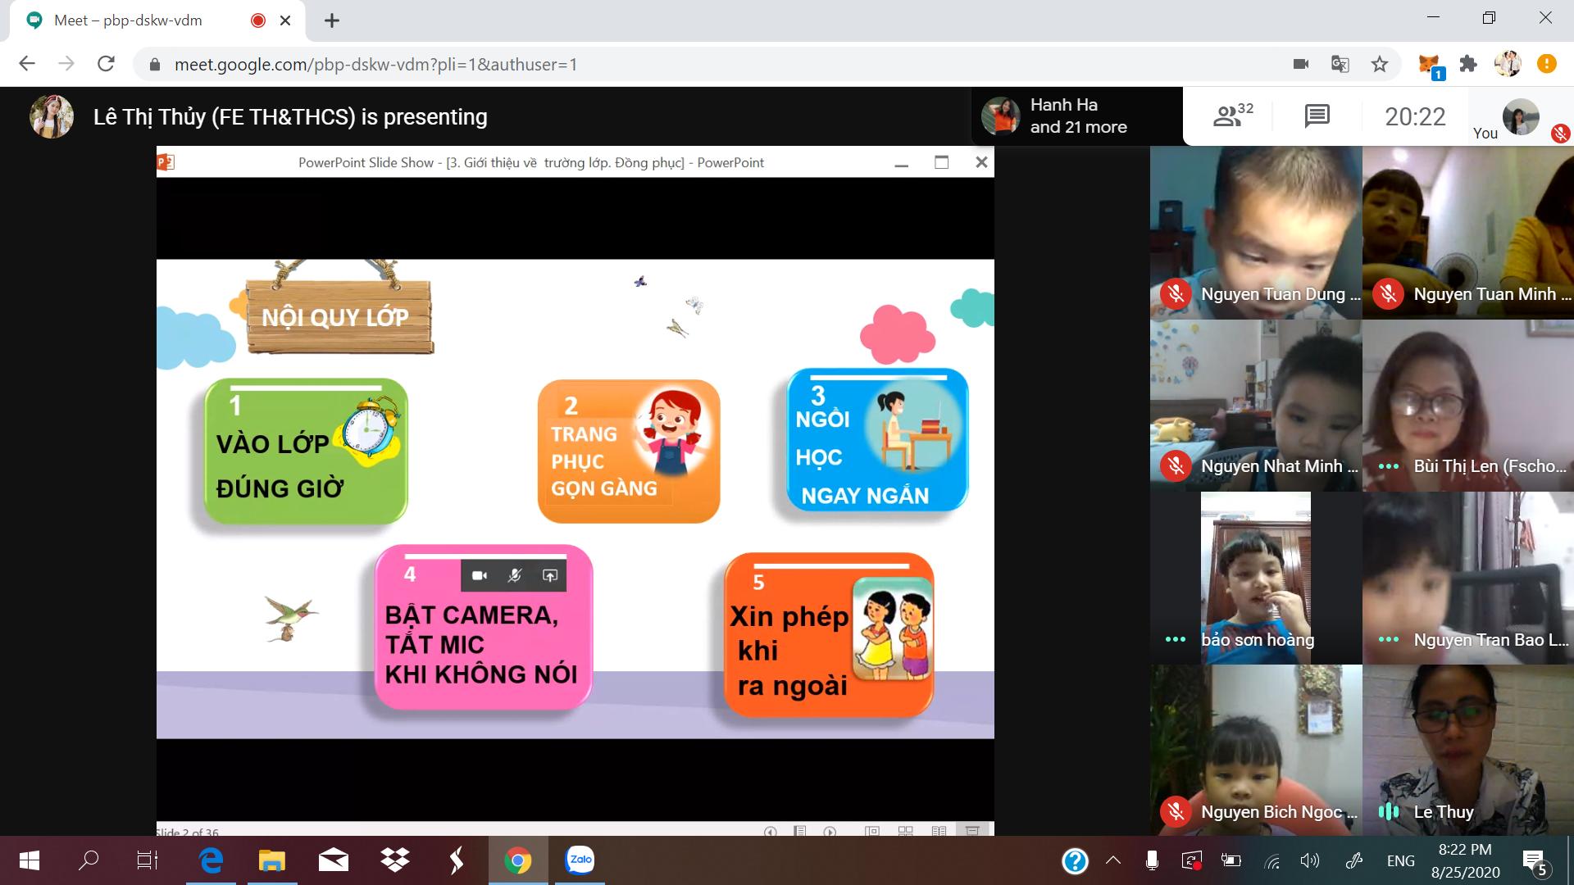Click rule 4 BẬT CAMERA, TẮT MIC card
The image size is (1574, 885).
pos(484,626)
